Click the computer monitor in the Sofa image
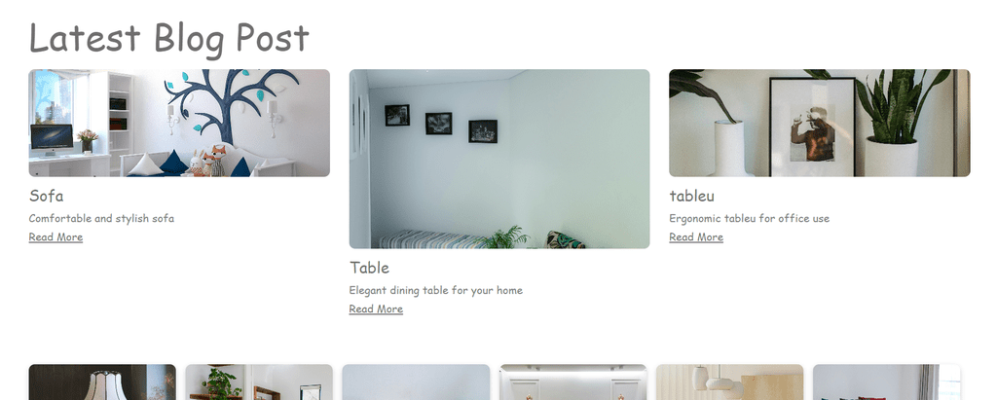997x400 pixels. point(51,138)
